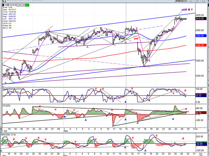Click the MACD 500.00 scale label
This screenshot has height=156, width=209.
click(x=199, y=137)
